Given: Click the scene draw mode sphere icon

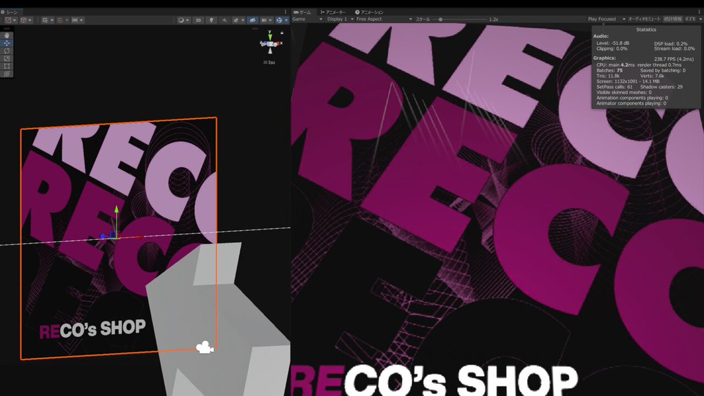Looking at the screenshot, I should tap(181, 20).
